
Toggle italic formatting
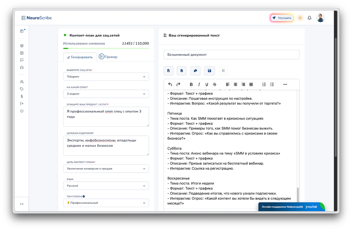click(x=199, y=84)
